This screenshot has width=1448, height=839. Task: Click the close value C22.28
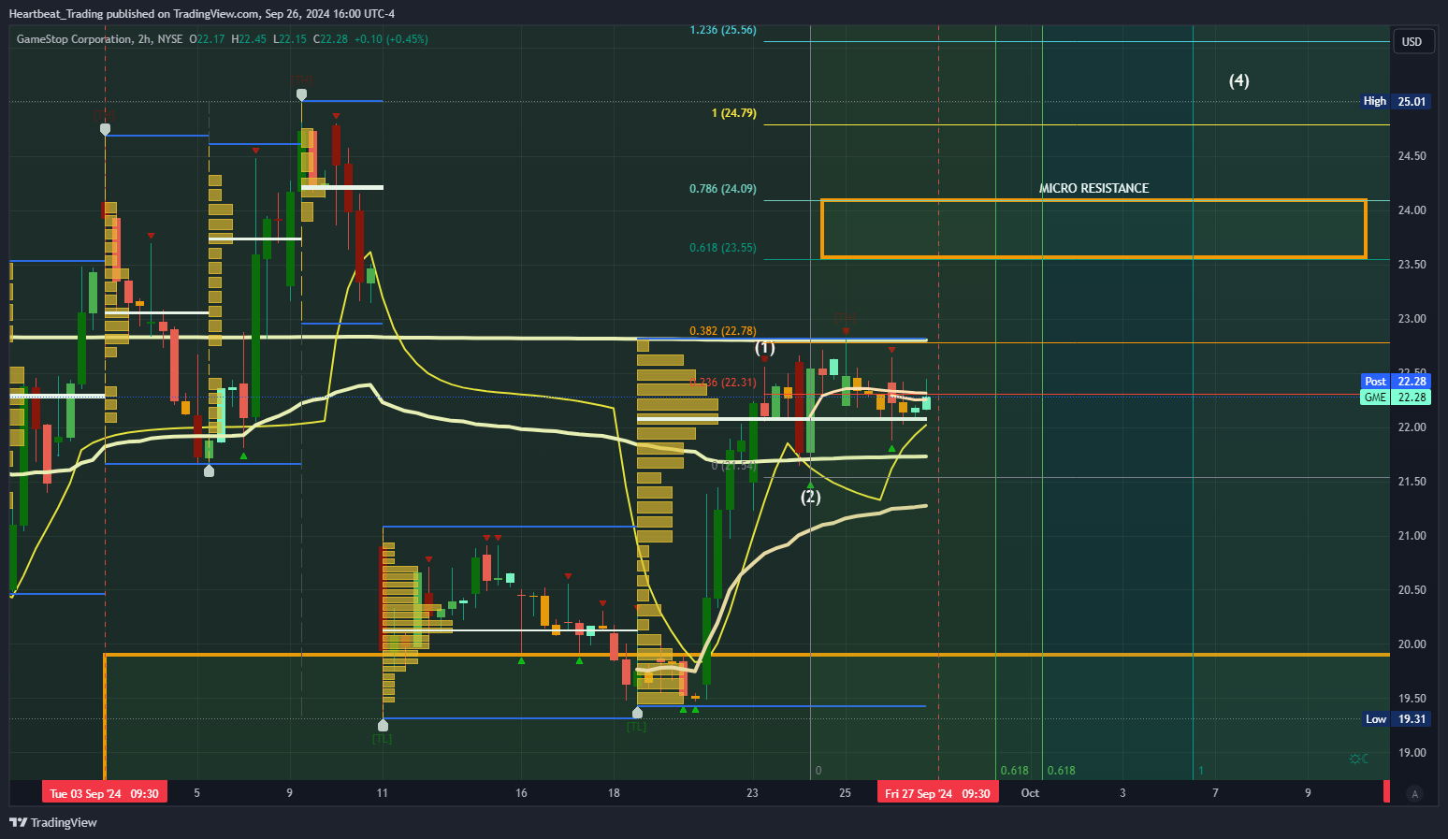(x=330, y=39)
